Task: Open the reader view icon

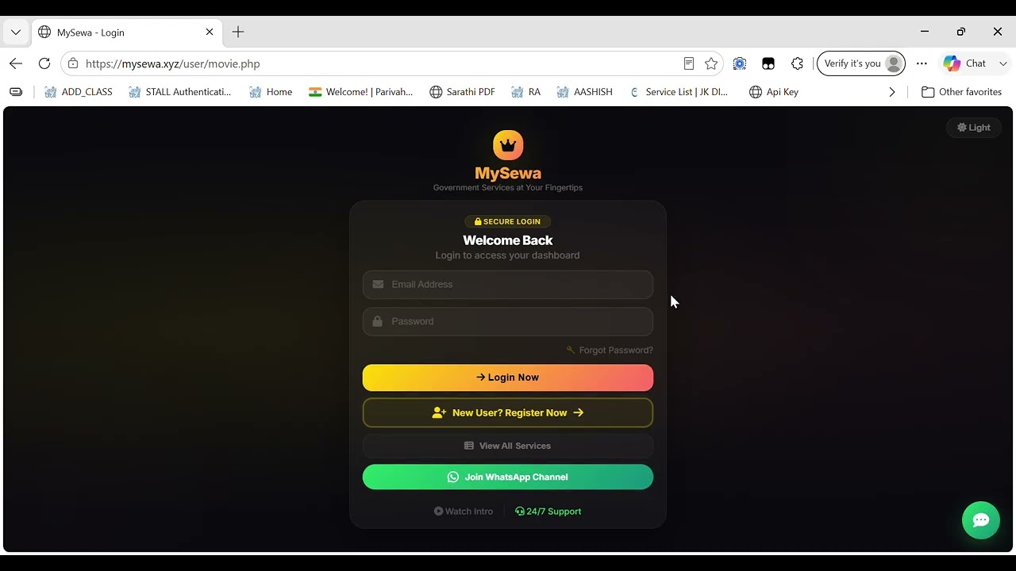Action: [689, 63]
